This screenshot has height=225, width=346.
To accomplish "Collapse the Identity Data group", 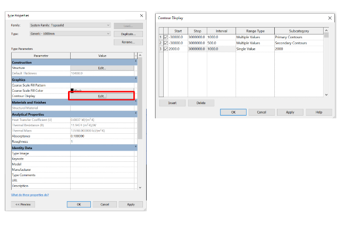I will pos(136,146).
